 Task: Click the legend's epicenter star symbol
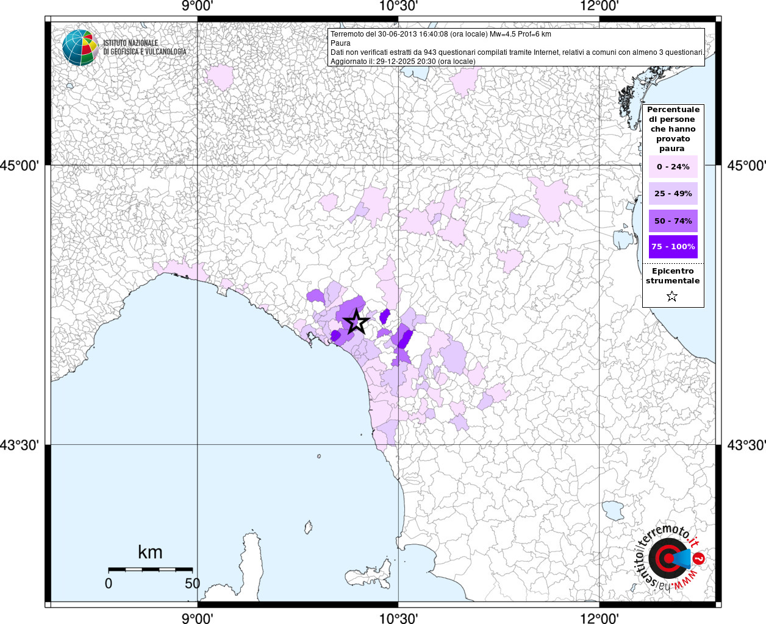(x=672, y=296)
